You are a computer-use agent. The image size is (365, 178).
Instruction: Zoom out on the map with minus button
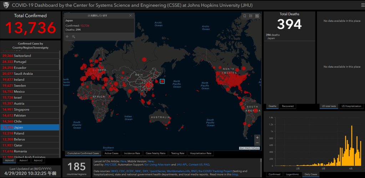pyautogui.click(x=257, y=143)
